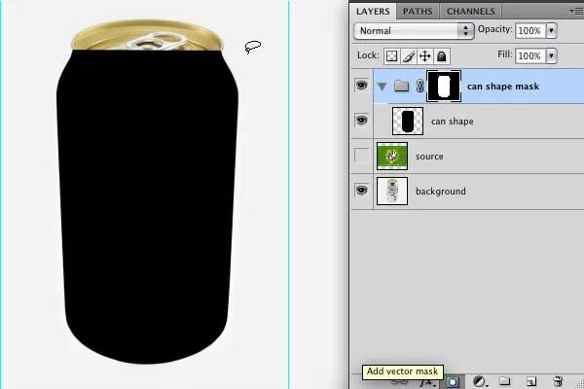Select the source layer thumbnail

pyautogui.click(x=392, y=156)
